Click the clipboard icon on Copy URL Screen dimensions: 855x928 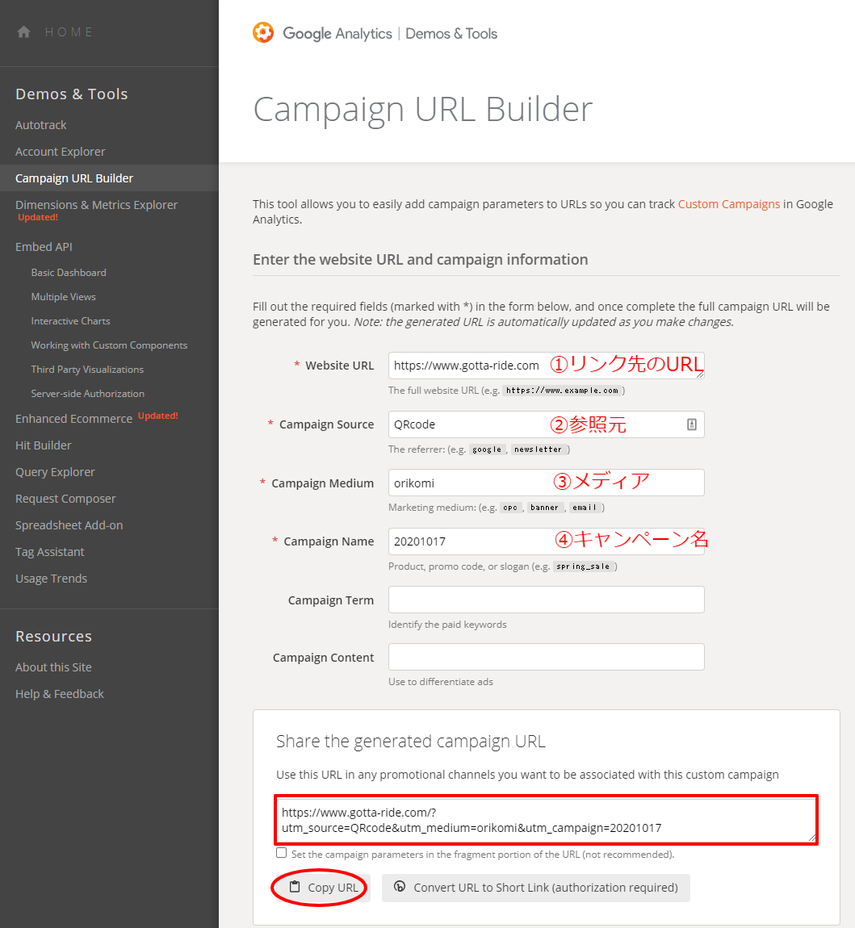(294, 887)
